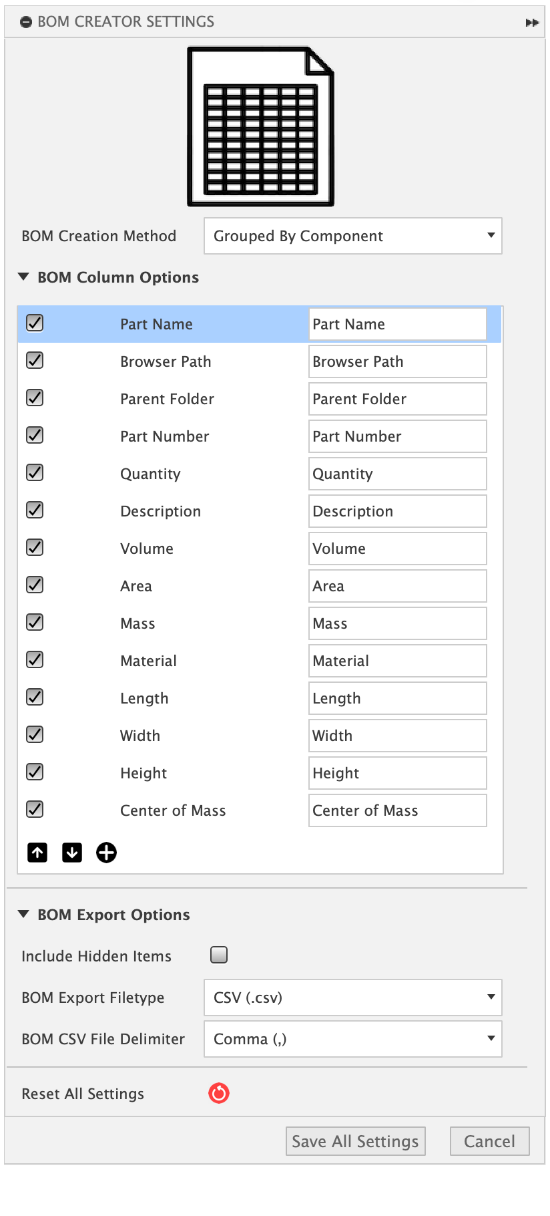The image size is (550, 1216).
Task: Toggle the Include Hidden Items checkbox
Action: click(219, 955)
